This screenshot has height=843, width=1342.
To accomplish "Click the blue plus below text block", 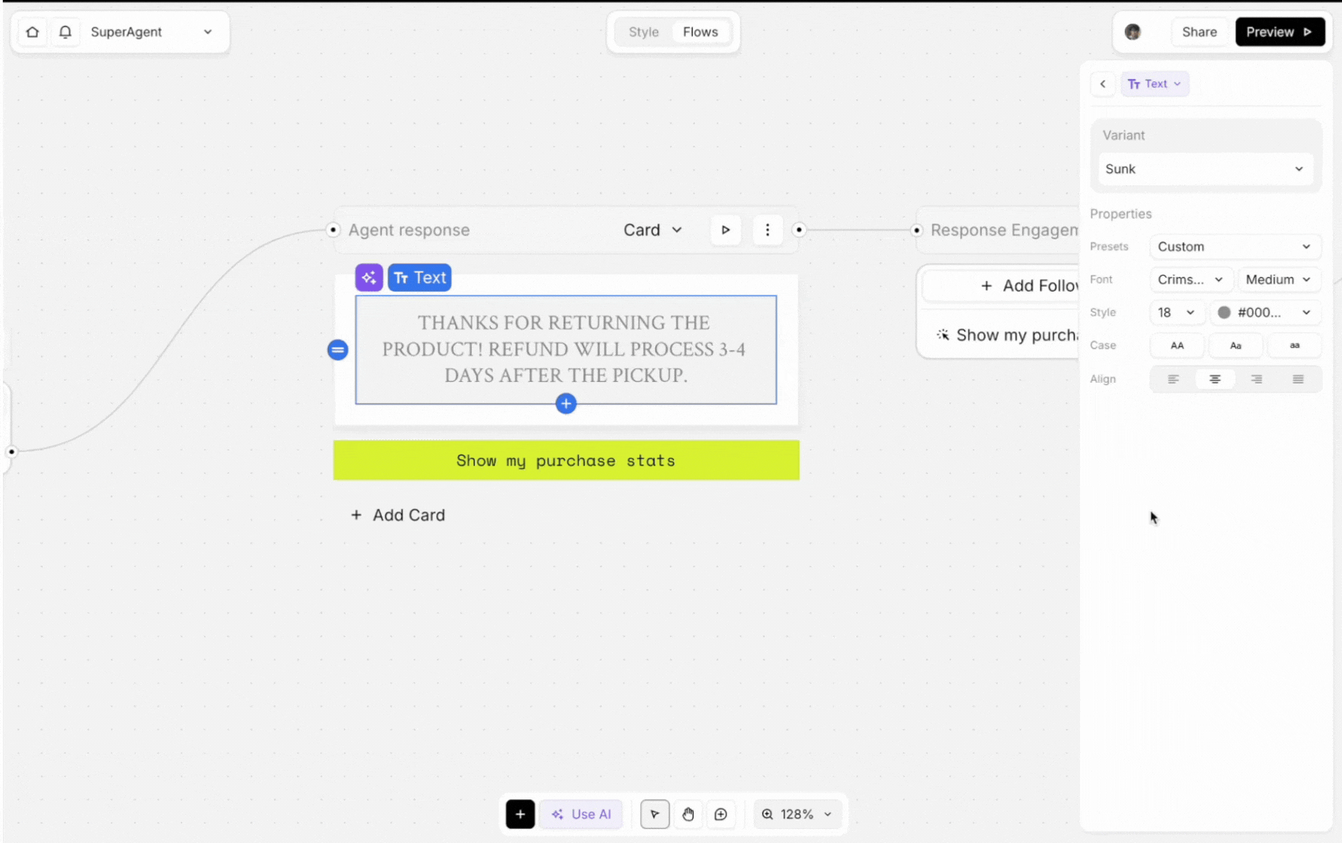I will [566, 404].
